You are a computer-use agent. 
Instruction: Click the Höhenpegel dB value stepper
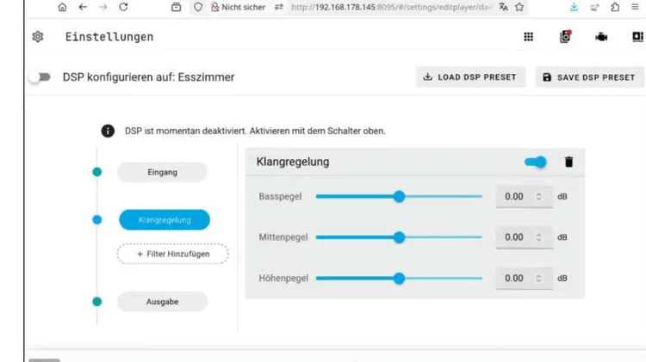[539, 278]
